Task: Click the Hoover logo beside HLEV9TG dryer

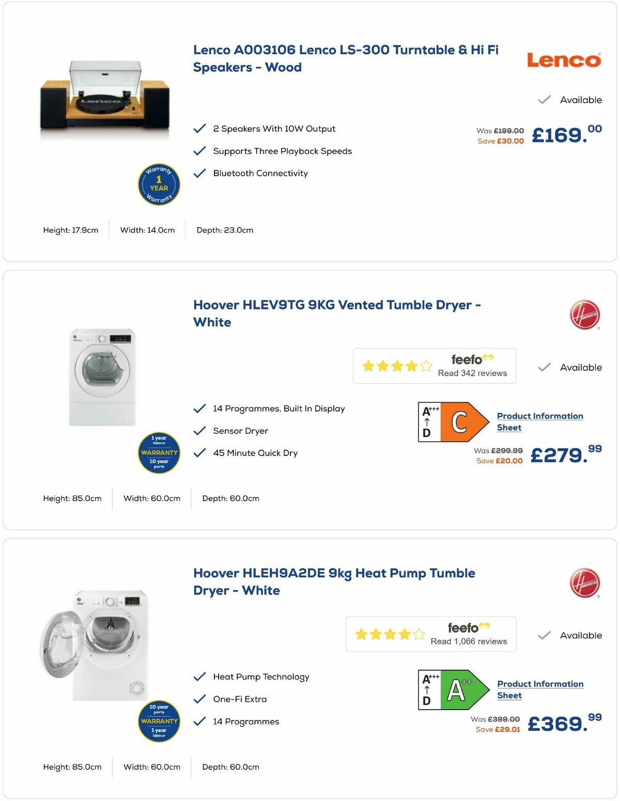Action: [x=585, y=313]
